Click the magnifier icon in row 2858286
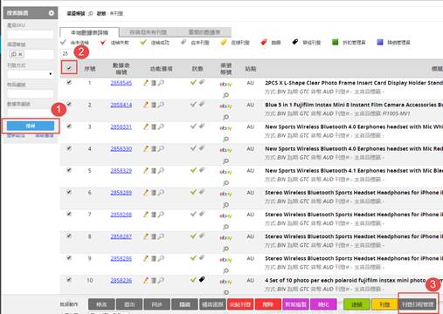Image resolution: width=443 pixels, height=314 pixels. click(x=161, y=258)
